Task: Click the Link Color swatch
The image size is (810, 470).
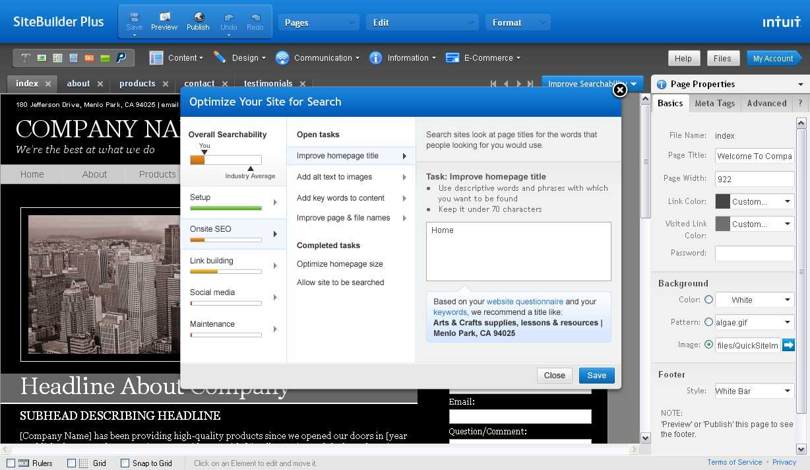Action: click(x=723, y=201)
